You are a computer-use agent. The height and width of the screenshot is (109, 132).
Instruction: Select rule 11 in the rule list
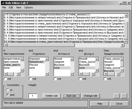64,39
